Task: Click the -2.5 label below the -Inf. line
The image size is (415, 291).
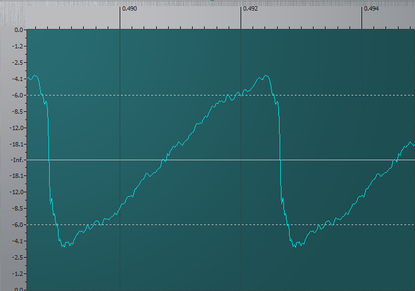Action: (x=18, y=258)
